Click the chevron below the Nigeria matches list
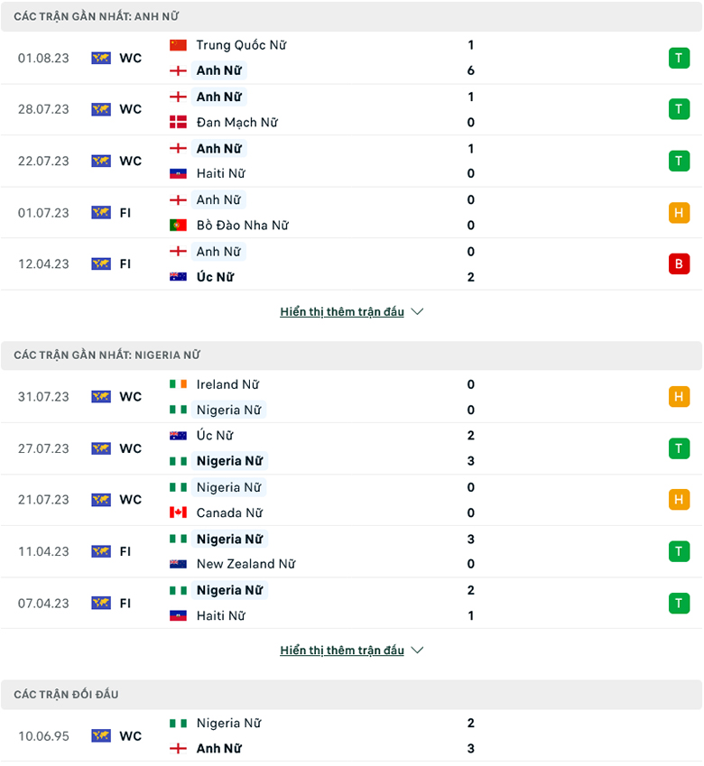704x766 pixels. [417, 651]
